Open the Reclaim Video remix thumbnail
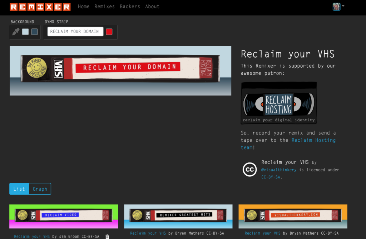Screen dimensions: 366x239 click(x=64, y=216)
